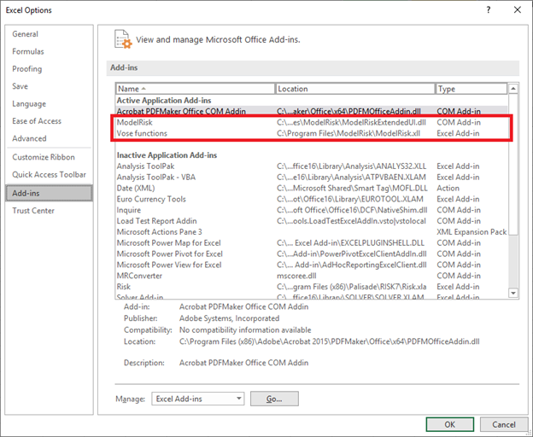Select Analysis ToolPak - VBA row
533x437 pixels.
pyautogui.click(x=312, y=177)
